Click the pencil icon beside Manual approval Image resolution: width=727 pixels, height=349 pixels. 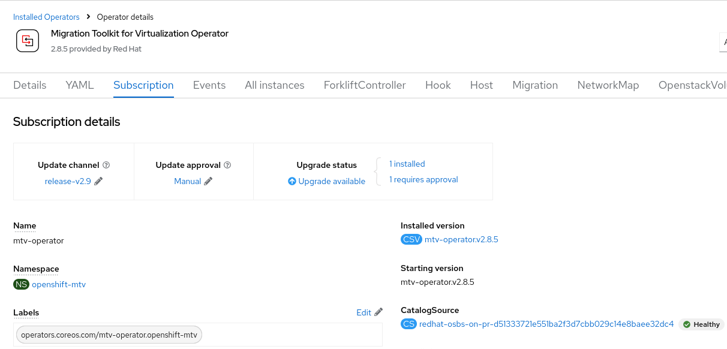tap(208, 181)
